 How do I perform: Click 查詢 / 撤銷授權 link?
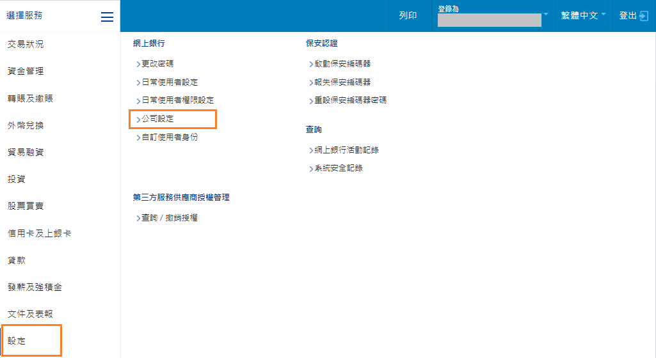coord(169,218)
